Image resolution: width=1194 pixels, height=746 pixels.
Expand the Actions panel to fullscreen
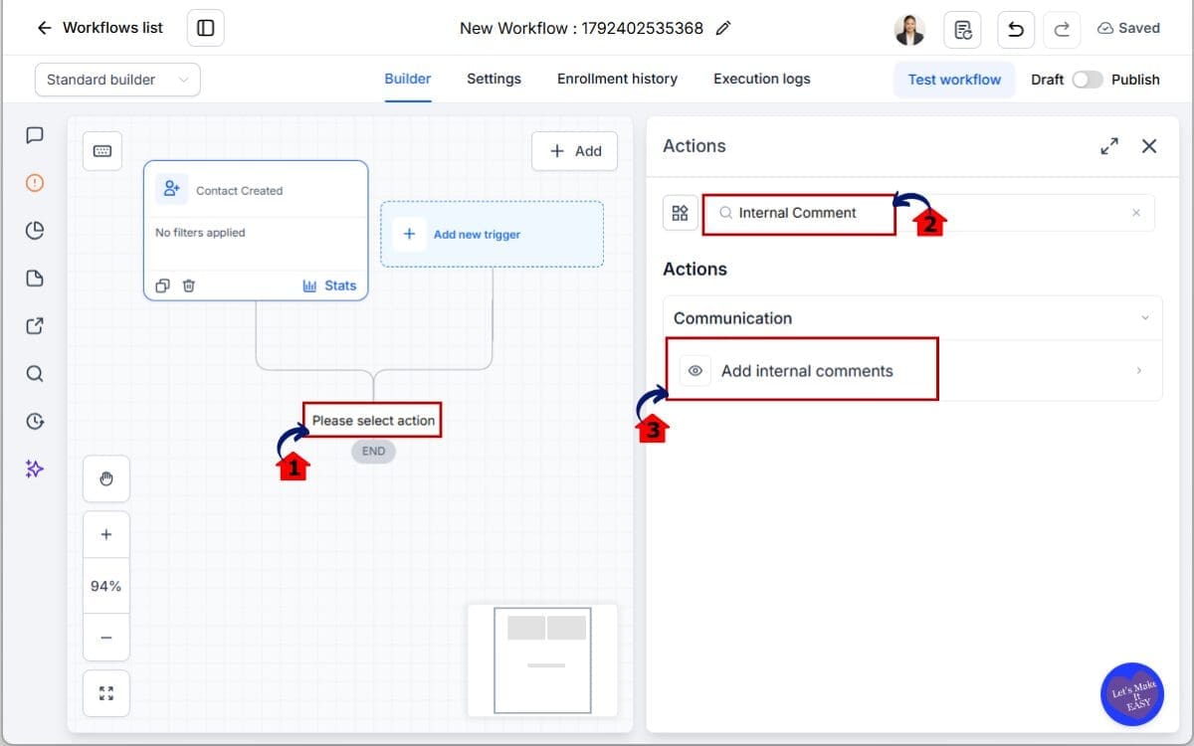tap(1109, 146)
